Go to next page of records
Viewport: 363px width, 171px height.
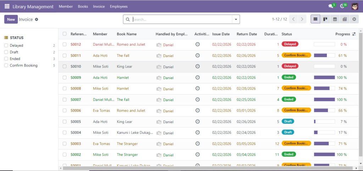click(302, 19)
